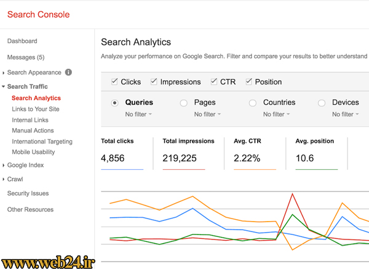Collapse the Search Traffic section
The image size is (369, 269).
point(3,86)
